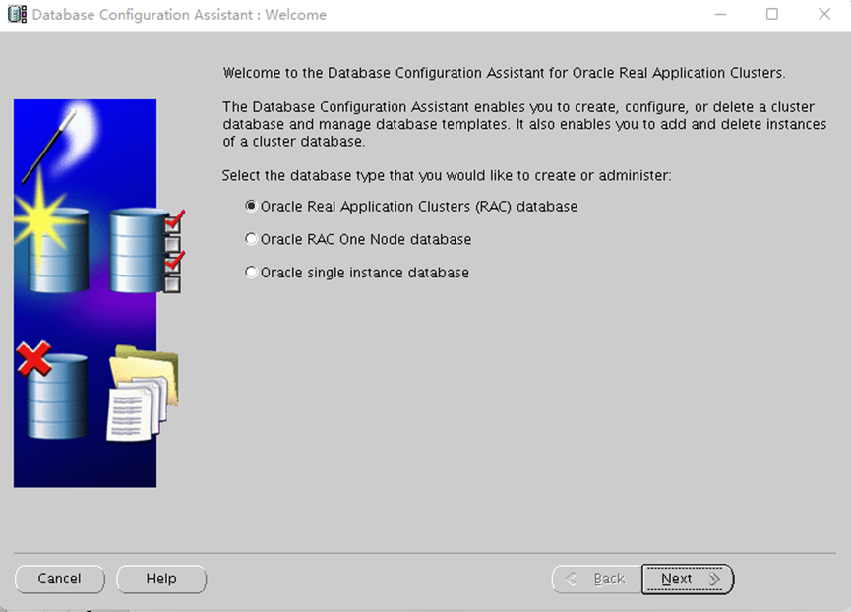Close the Database Configuration Assistant window

tap(824, 14)
